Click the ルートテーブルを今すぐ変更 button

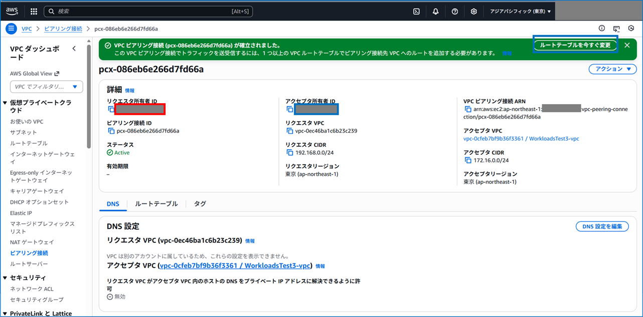(x=575, y=45)
